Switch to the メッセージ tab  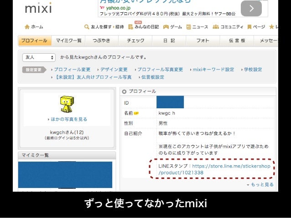(266, 41)
